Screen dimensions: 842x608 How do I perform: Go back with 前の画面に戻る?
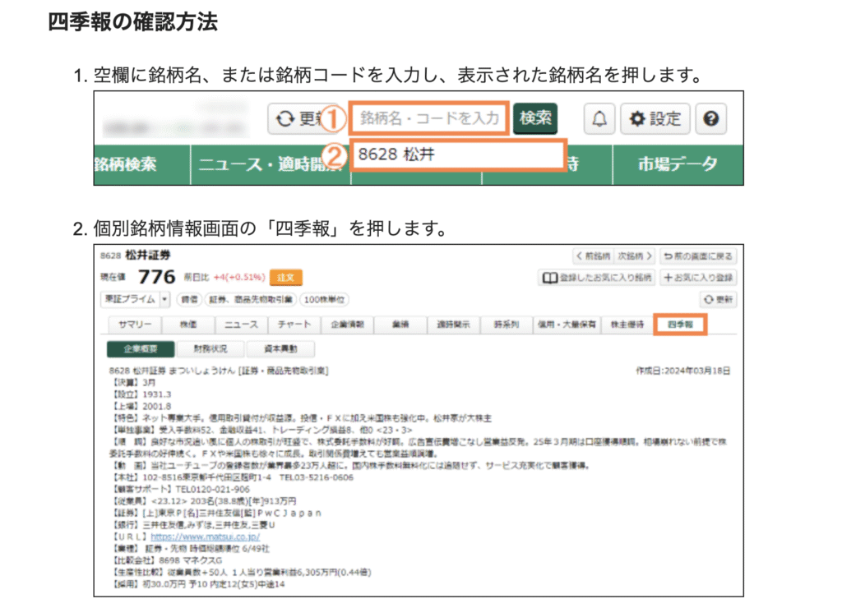(698, 256)
